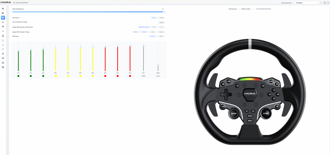The width and height of the screenshot is (330, 155).
Task: Click the RPM LED Brightness slider handle
Action: pyautogui.click(x=164, y=12)
